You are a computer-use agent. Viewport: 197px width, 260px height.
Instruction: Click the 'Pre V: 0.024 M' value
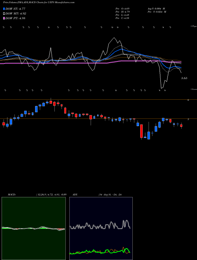point(157,12)
